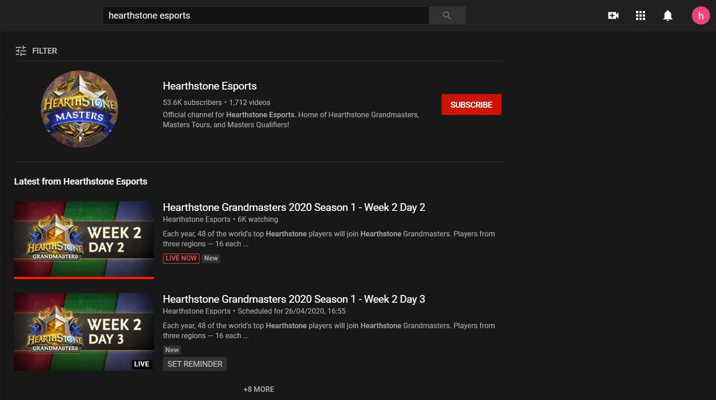Open Grandmasters 2020 Week 2 Day 2 title
The width and height of the screenshot is (716, 400).
(x=294, y=207)
